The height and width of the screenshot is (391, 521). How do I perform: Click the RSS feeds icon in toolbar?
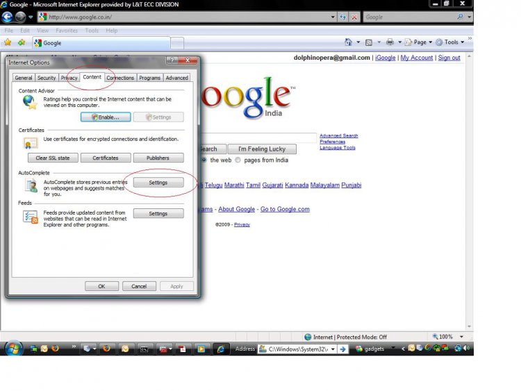(x=369, y=42)
